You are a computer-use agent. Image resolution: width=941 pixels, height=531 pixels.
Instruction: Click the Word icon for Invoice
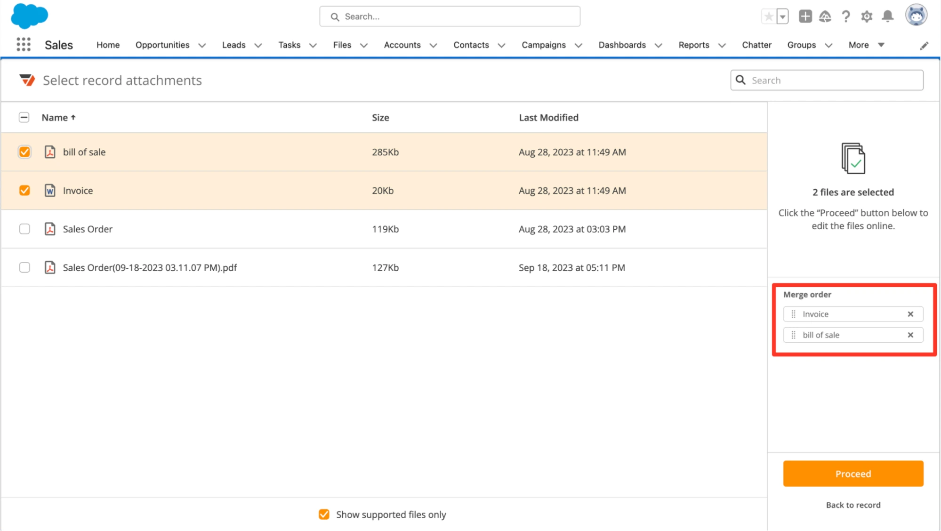click(50, 191)
